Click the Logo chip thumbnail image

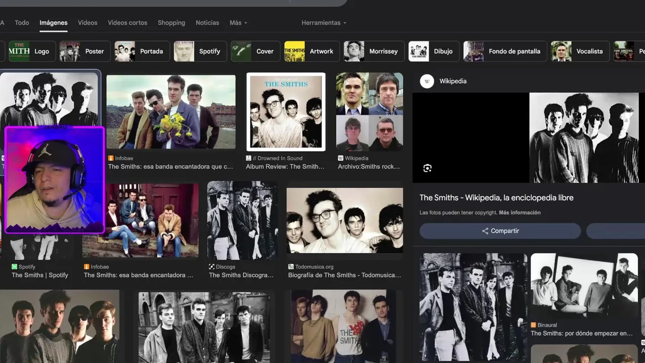[x=19, y=51]
